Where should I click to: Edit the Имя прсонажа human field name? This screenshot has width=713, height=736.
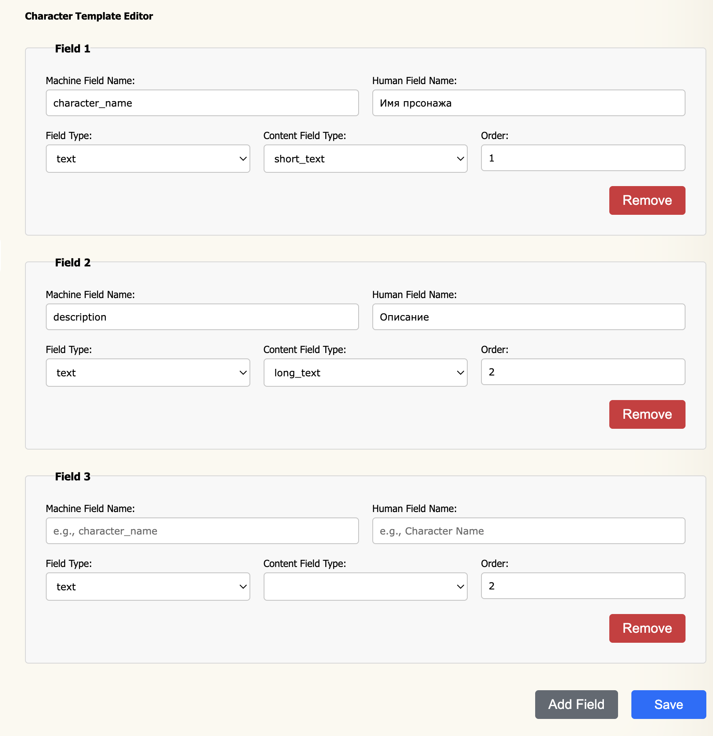click(x=529, y=103)
